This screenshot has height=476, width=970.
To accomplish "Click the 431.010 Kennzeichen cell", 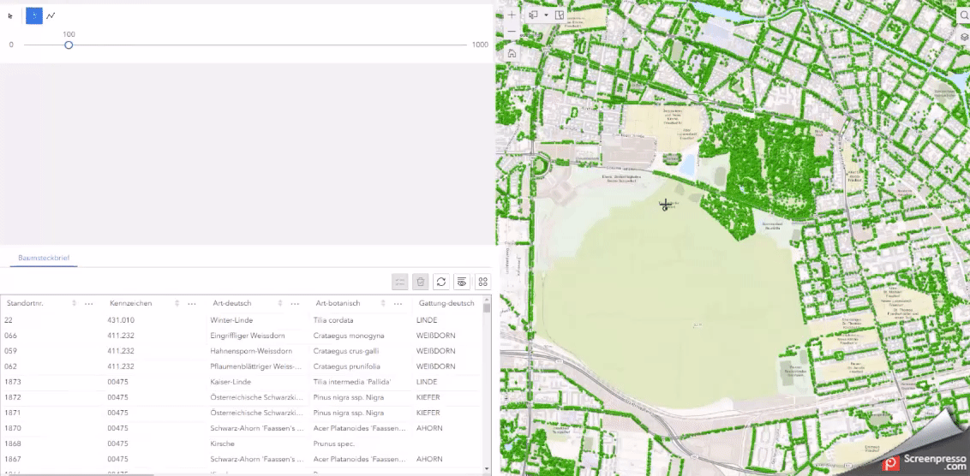I will coord(121,320).
